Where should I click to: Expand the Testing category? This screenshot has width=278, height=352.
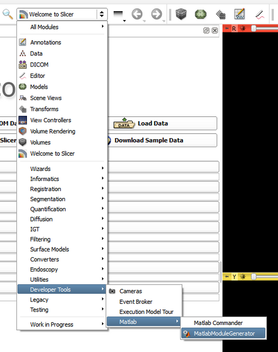[62, 310]
